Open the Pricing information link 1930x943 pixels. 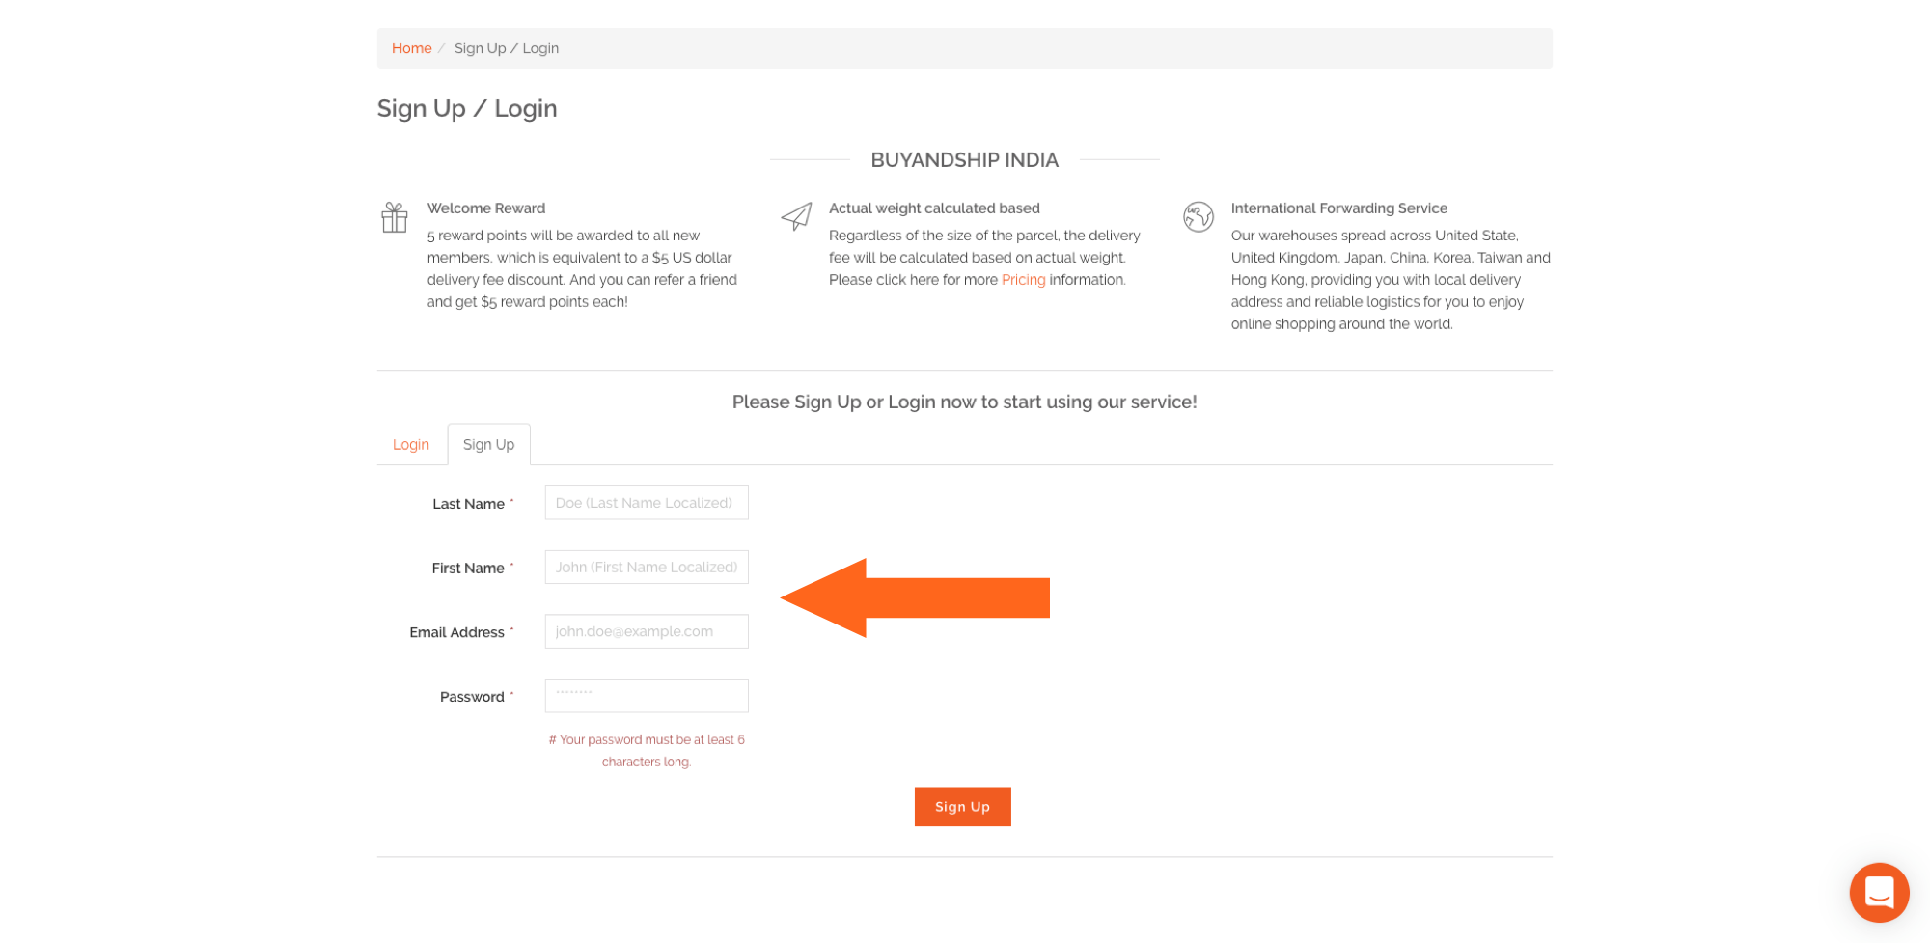(1023, 279)
